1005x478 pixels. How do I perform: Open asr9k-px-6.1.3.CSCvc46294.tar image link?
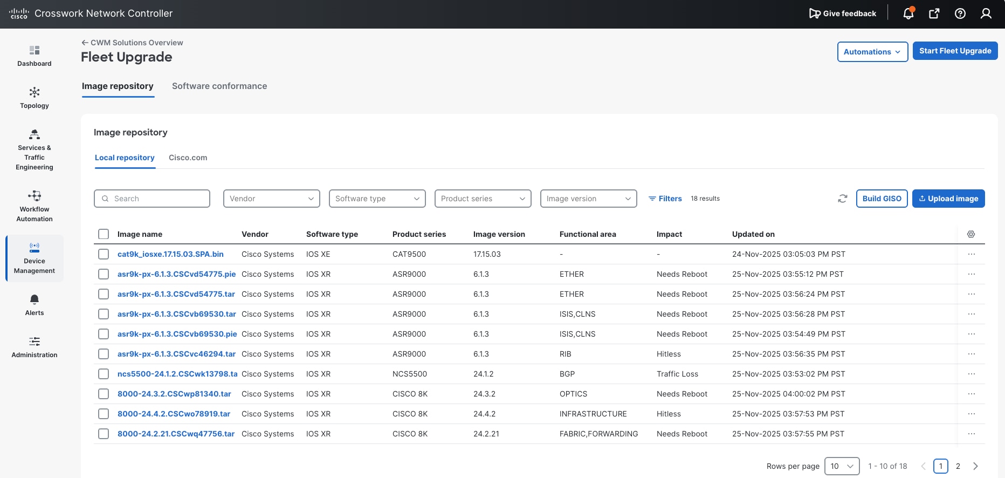pos(176,354)
